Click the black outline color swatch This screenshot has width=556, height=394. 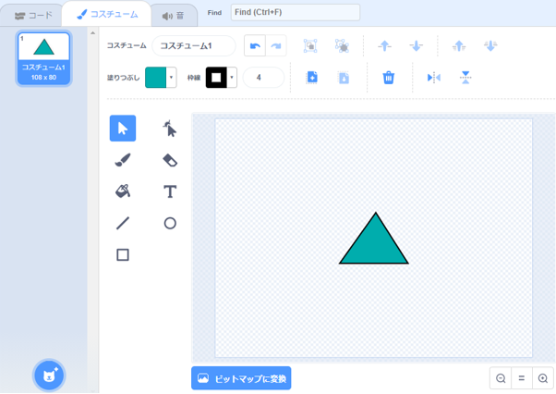point(216,77)
